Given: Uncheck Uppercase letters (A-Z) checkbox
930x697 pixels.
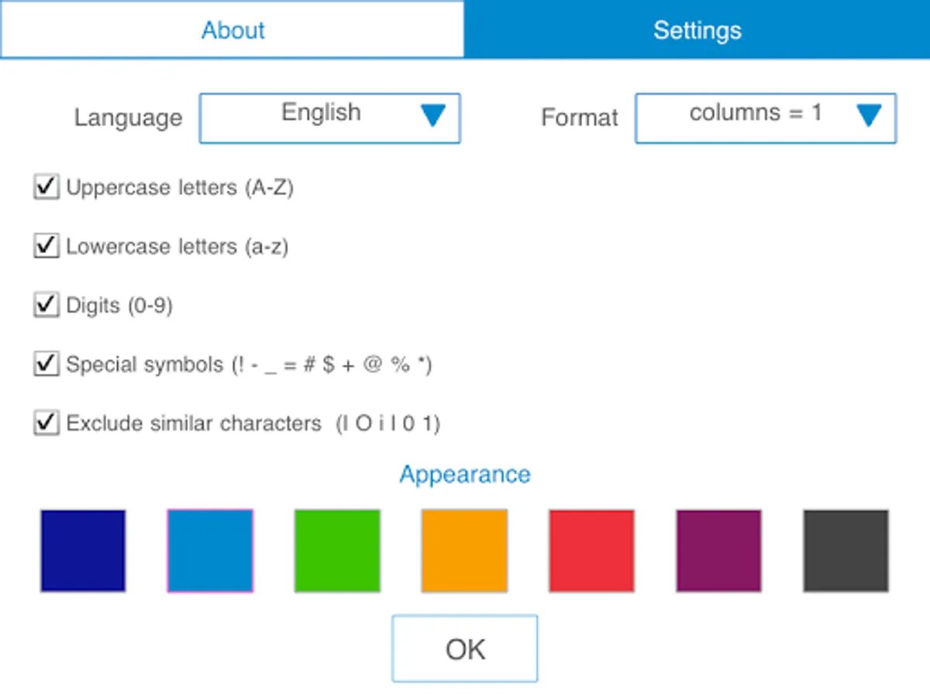Looking at the screenshot, I should [x=46, y=187].
